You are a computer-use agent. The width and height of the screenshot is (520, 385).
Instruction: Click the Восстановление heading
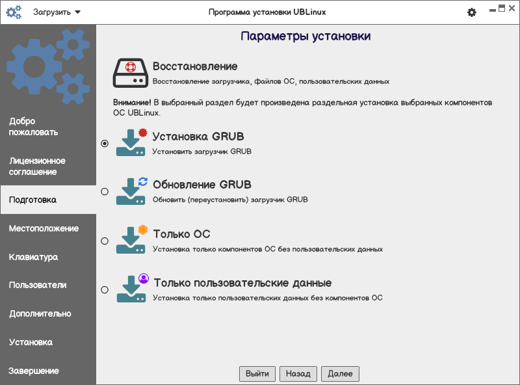tap(195, 66)
